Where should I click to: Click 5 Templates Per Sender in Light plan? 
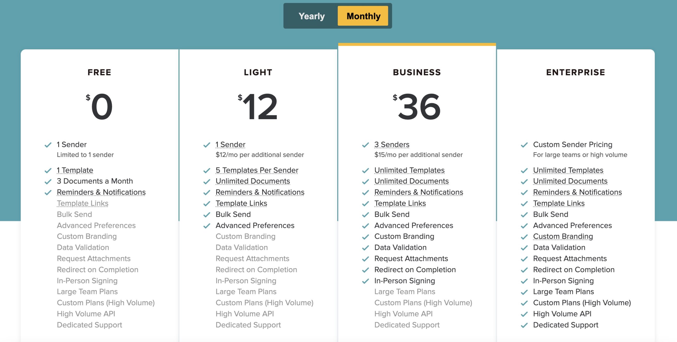point(257,170)
